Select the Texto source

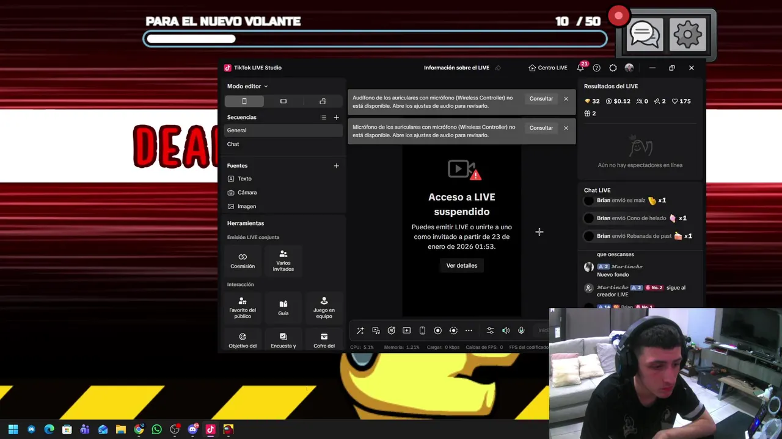pyautogui.click(x=283, y=179)
